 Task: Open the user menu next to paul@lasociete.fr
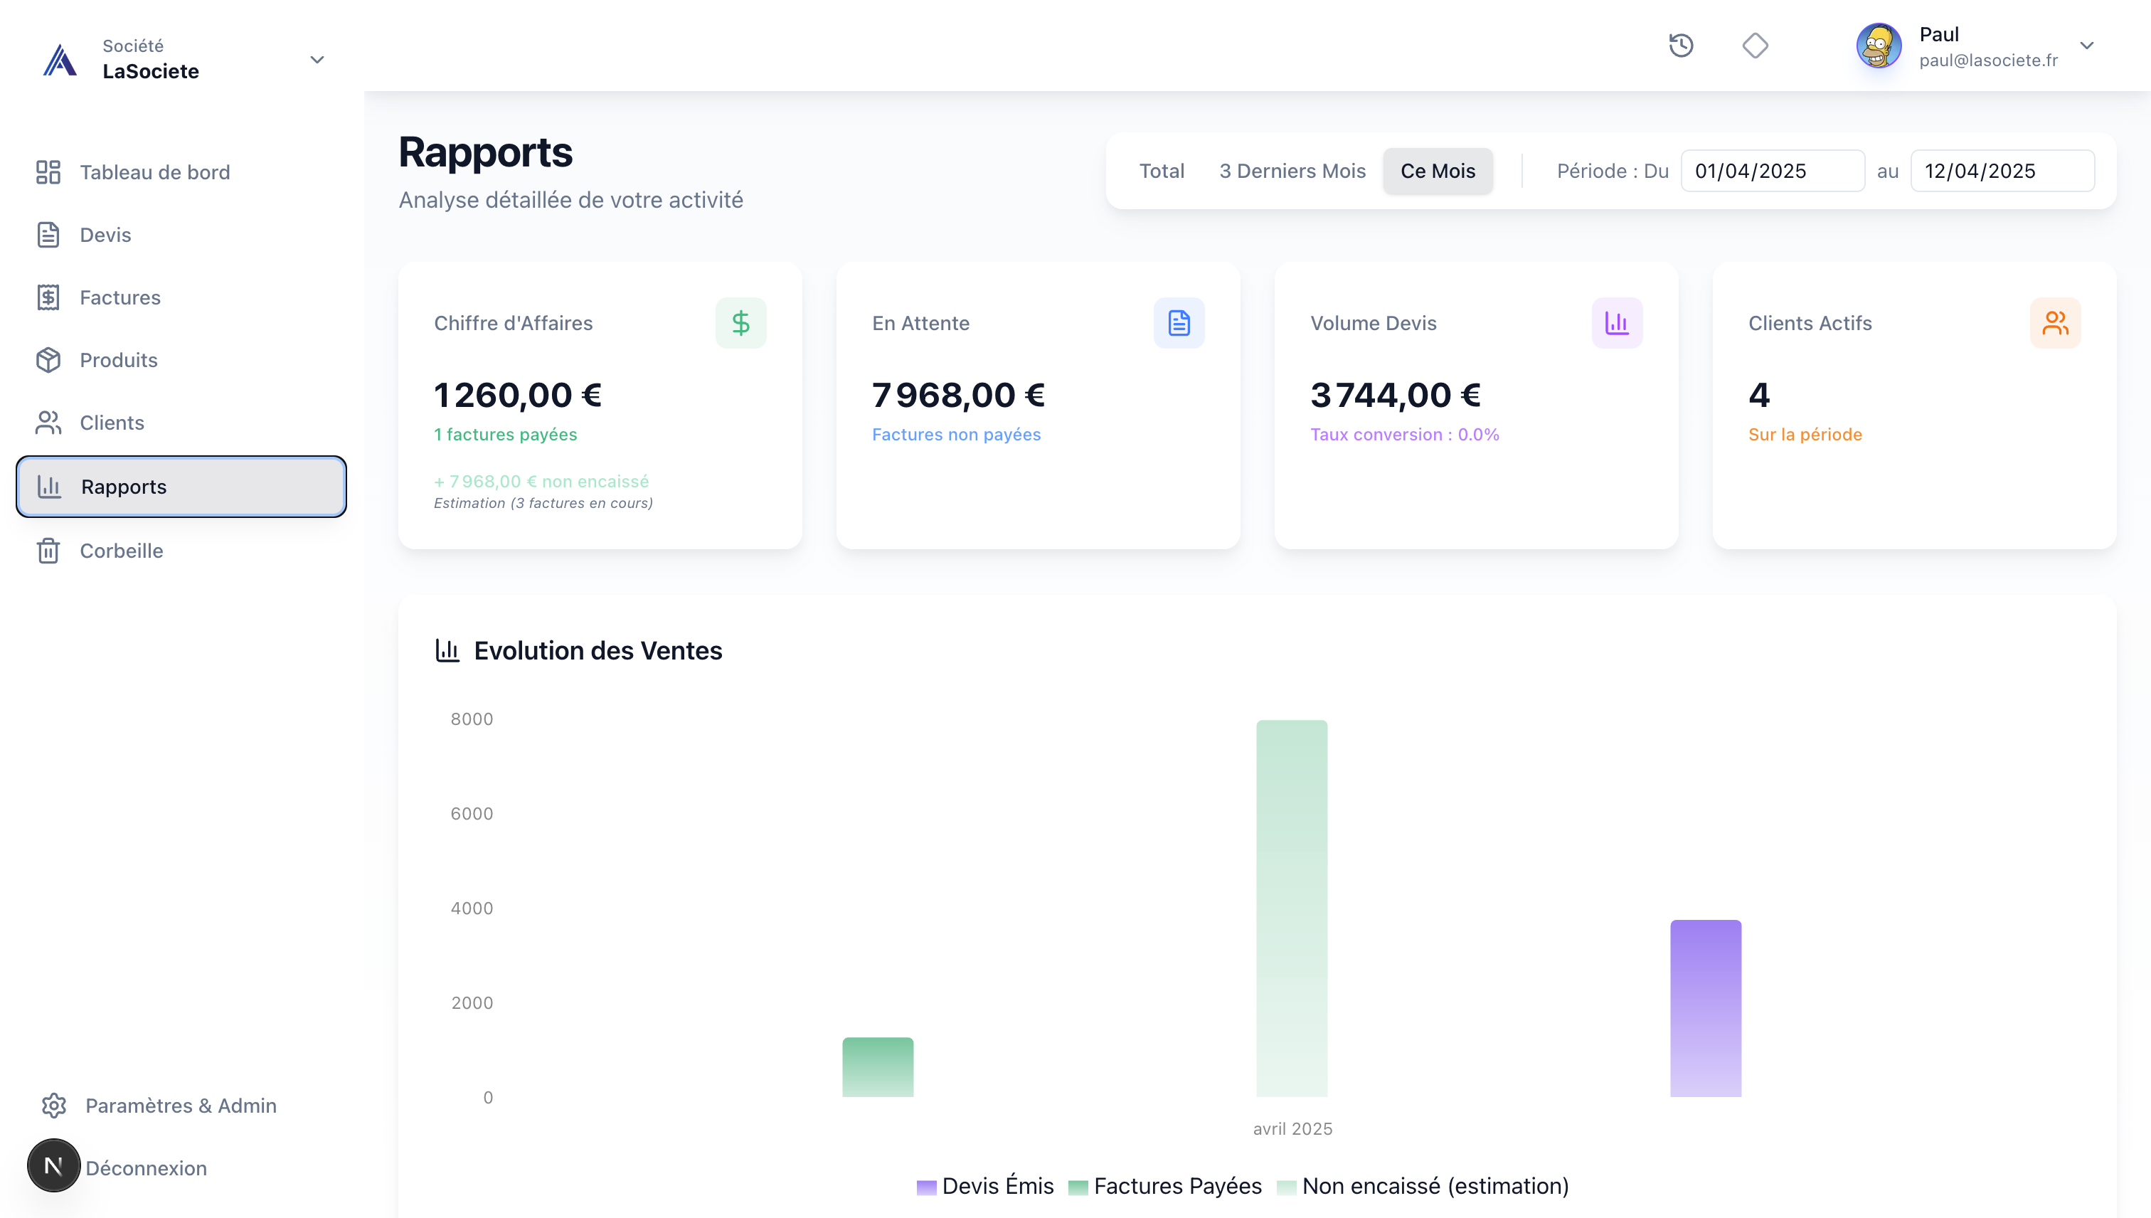2088,46
